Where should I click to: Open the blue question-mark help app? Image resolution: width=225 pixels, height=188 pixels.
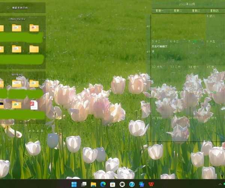132,184
